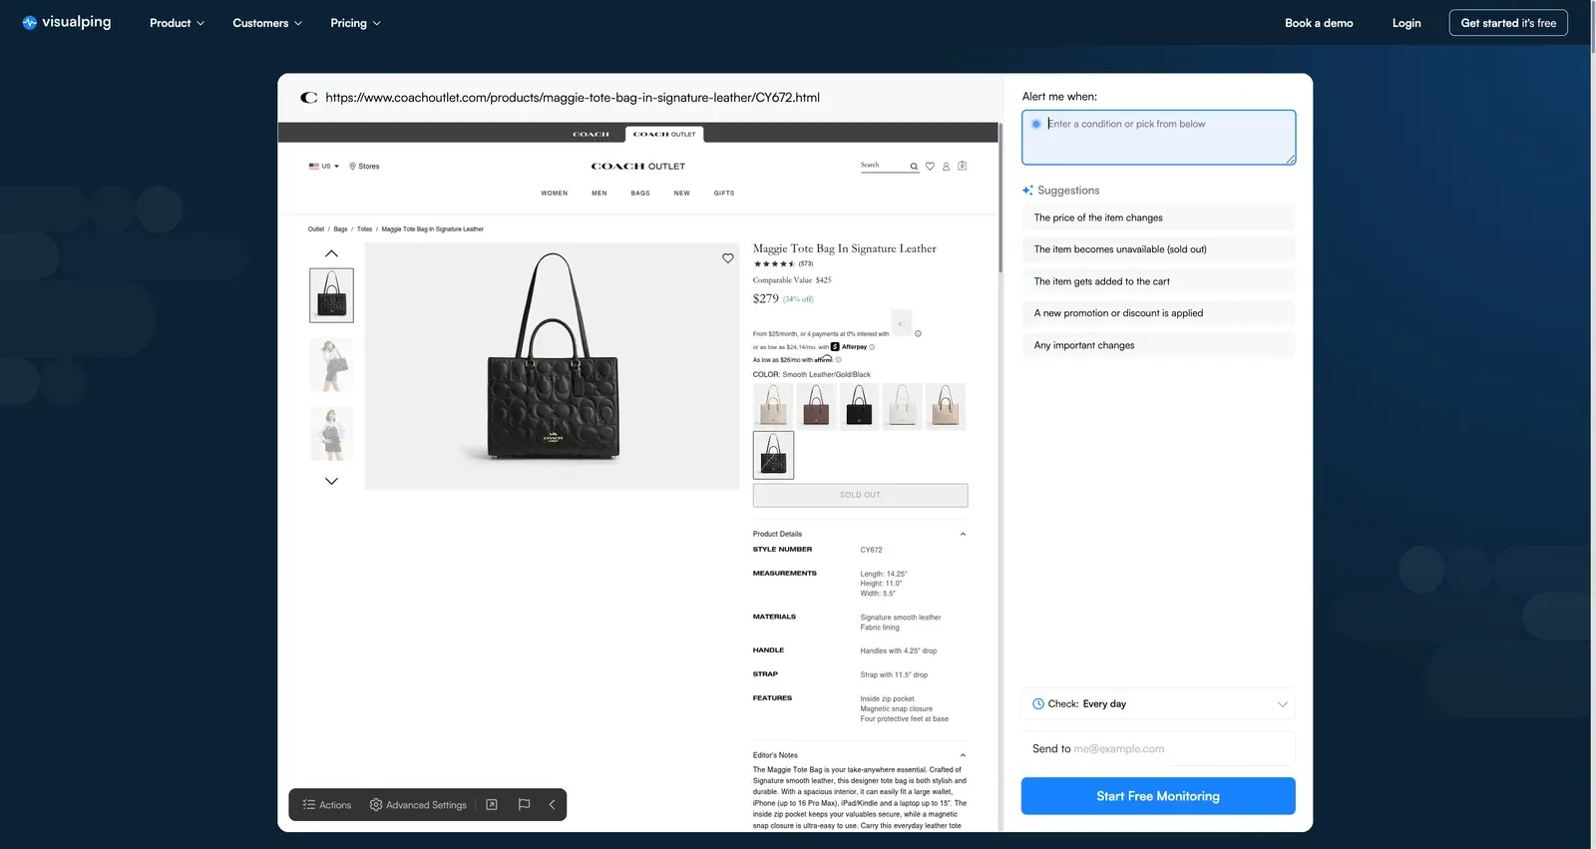Select the first beige bag color swatch

pyautogui.click(x=773, y=406)
